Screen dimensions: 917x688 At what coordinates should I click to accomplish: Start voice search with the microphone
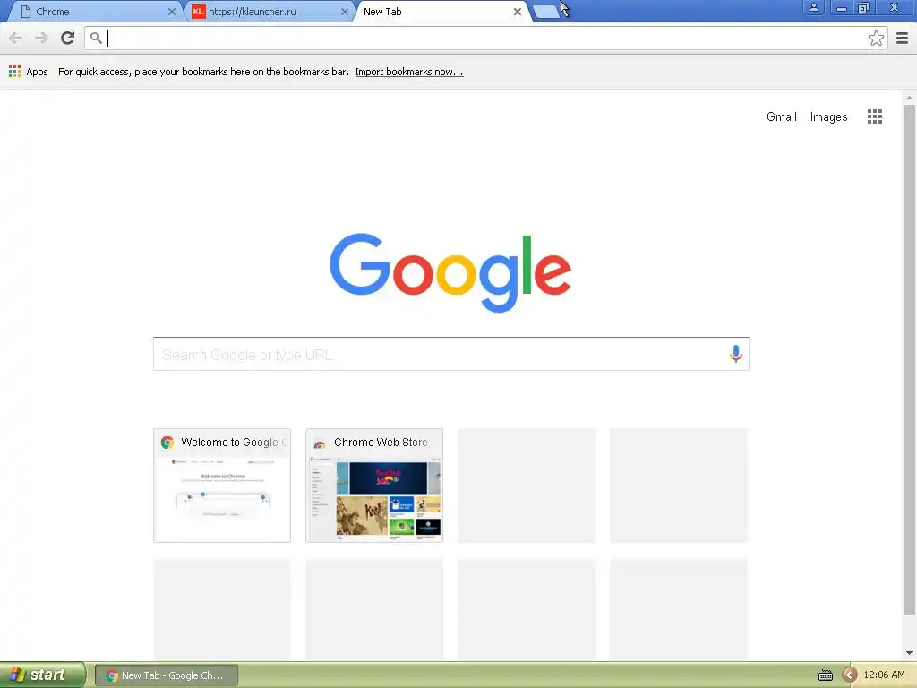coord(736,353)
